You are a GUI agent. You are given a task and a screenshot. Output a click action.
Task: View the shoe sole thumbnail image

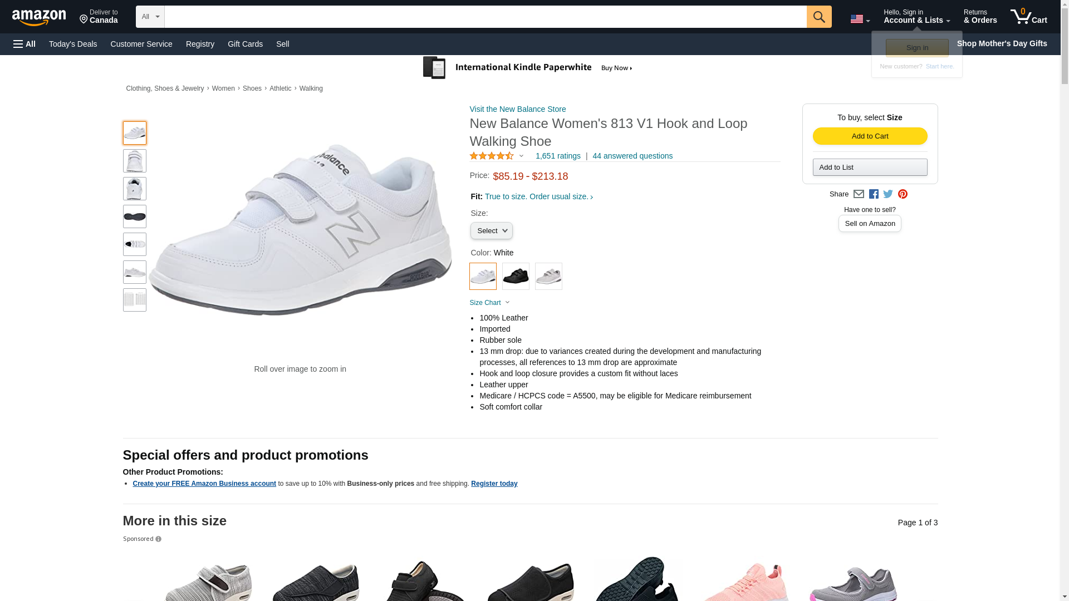tap(135, 216)
